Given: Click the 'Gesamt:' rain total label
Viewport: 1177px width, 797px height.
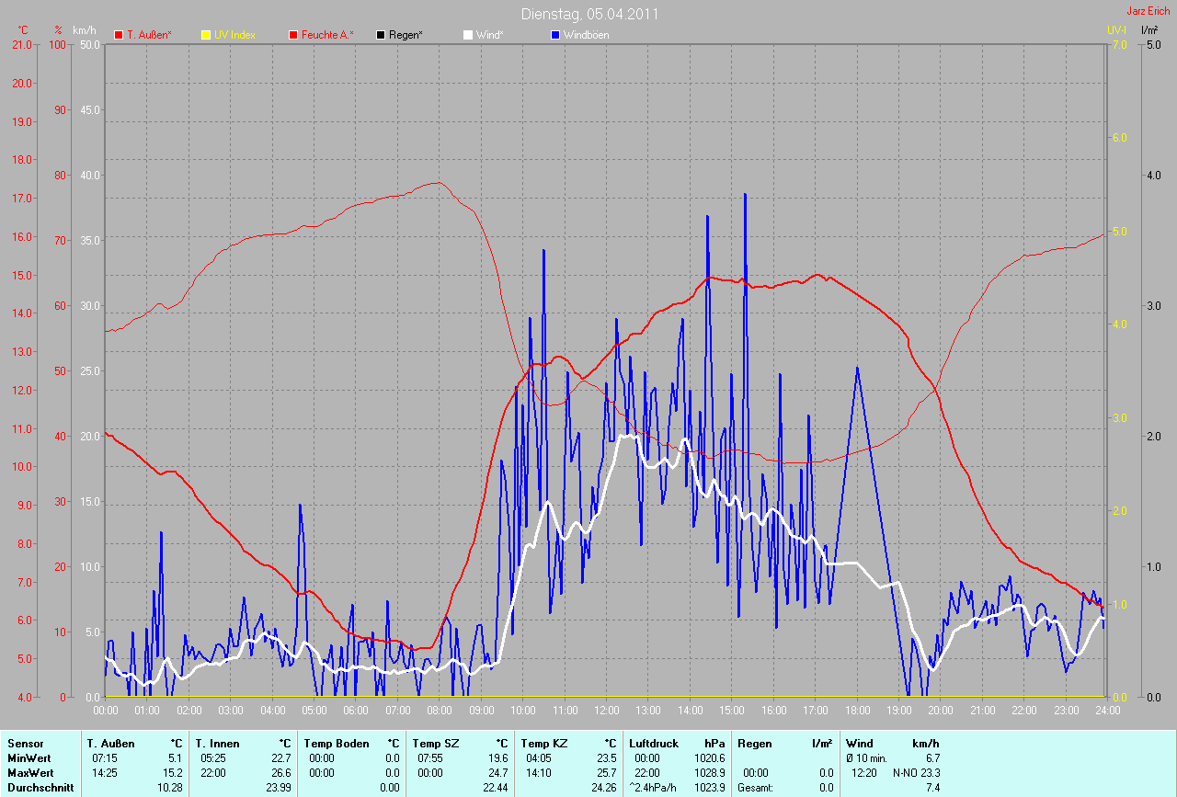Looking at the screenshot, I should [x=755, y=788].
